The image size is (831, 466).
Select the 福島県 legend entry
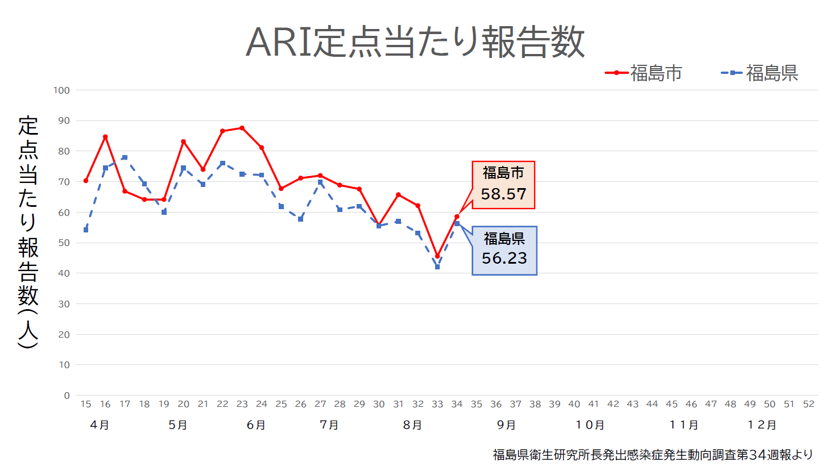point(759,73)
